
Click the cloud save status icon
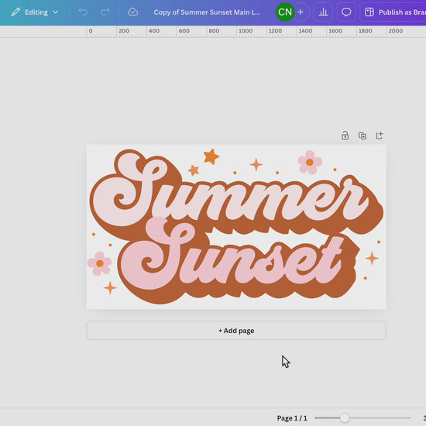tap(132, 12)
